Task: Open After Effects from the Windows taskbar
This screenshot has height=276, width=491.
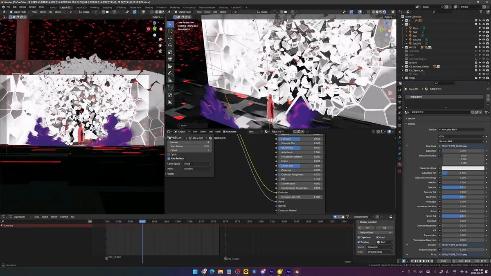Action: pos(271,272)
